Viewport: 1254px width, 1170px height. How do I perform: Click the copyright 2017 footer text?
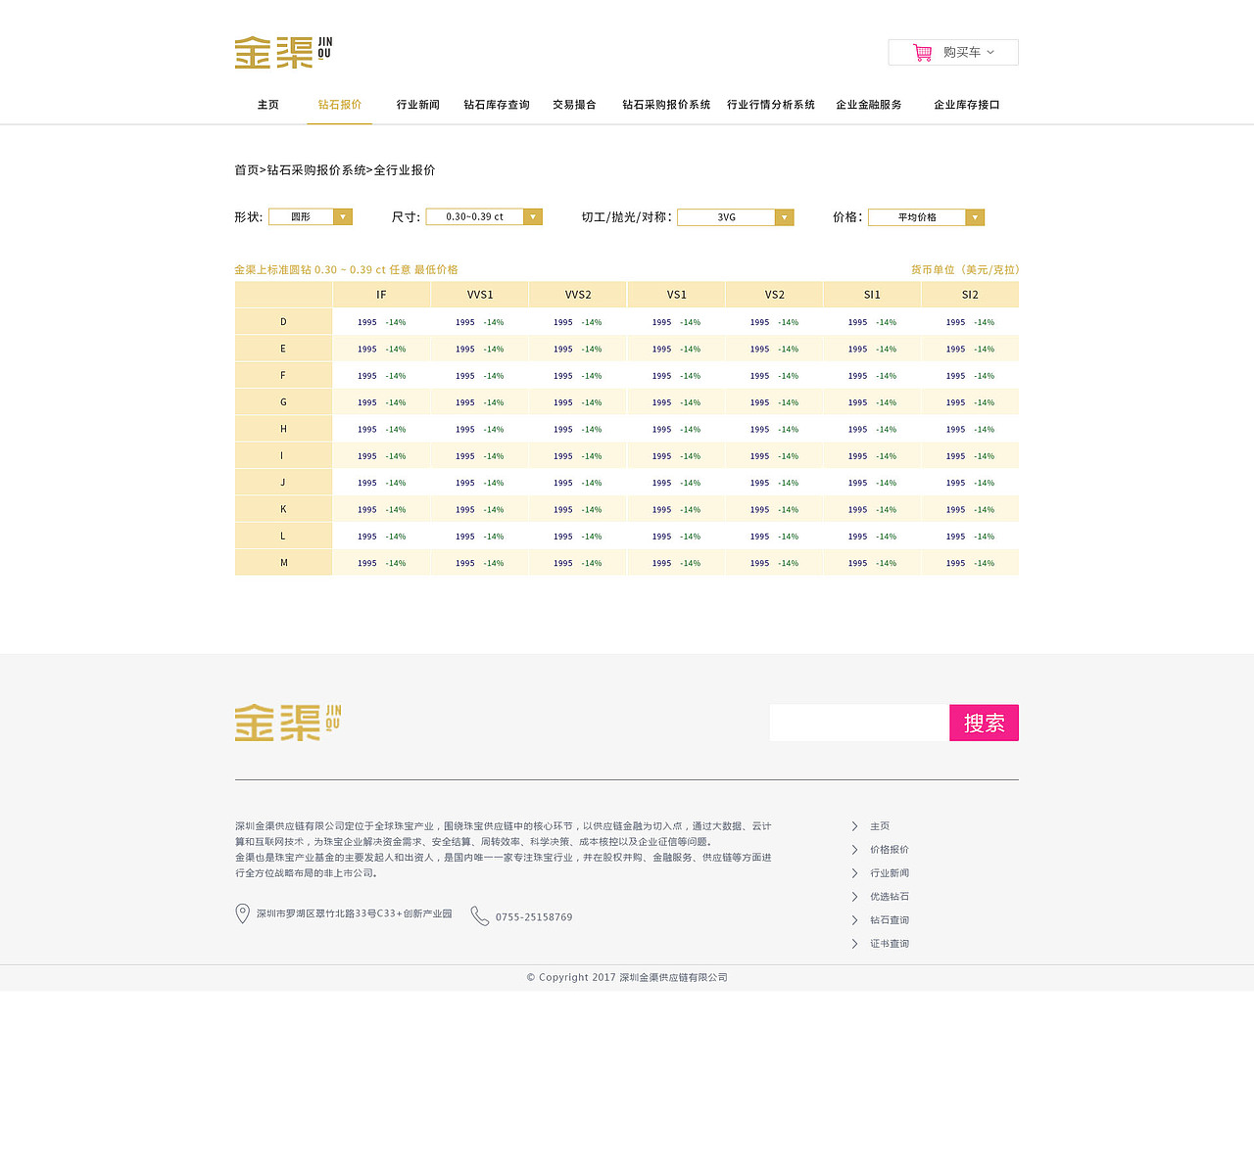pyautogui.click(x=627, y=977)
